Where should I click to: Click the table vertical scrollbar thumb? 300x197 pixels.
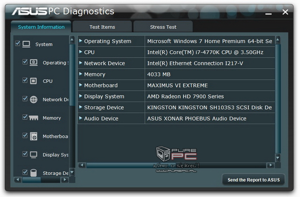click(x=278, y=99)
